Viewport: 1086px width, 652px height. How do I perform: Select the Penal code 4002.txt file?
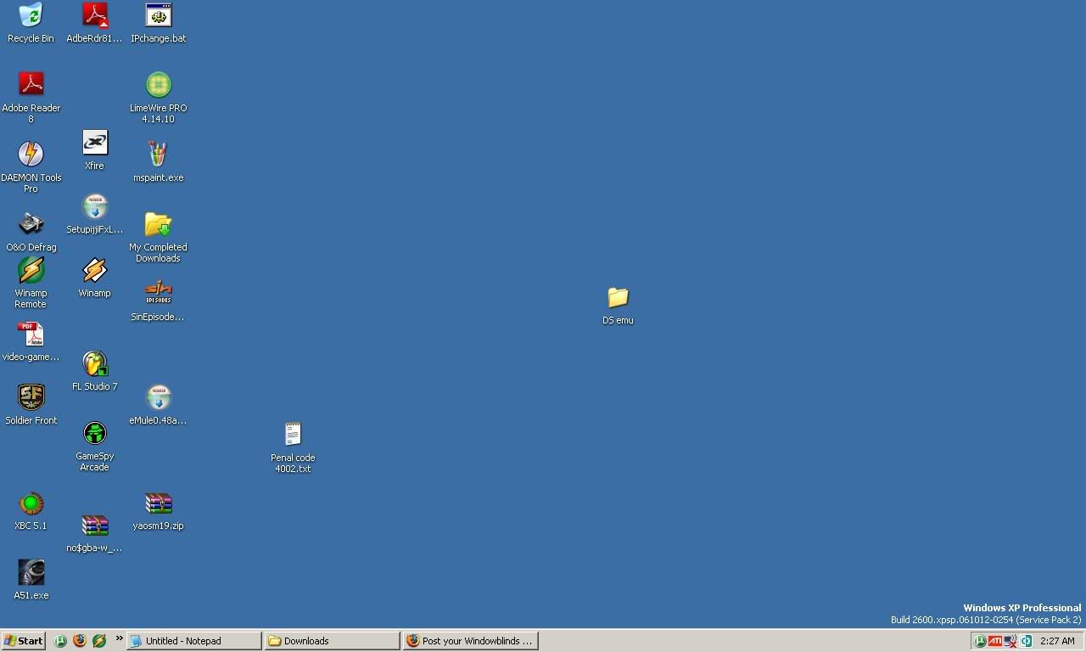(293, 435)
